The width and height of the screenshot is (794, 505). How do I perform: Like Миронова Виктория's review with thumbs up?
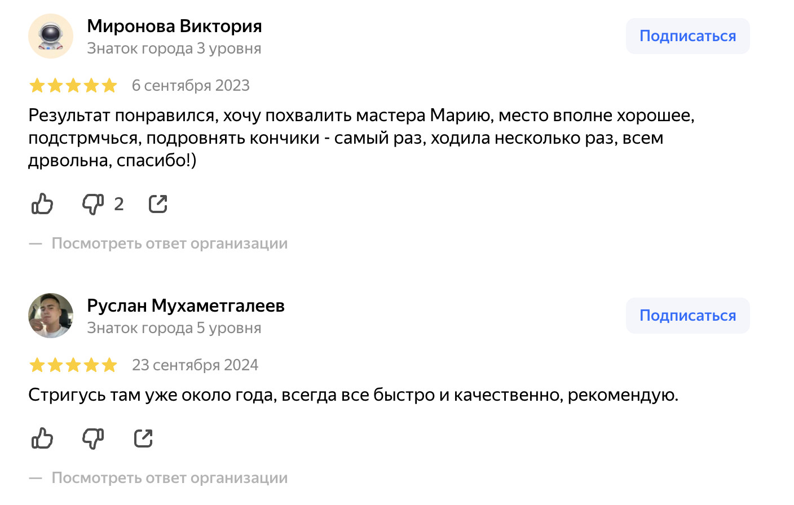point(42,204)
